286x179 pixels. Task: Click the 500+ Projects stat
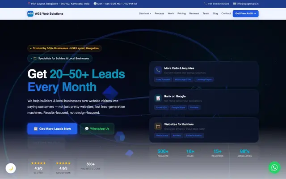pos(163,153)
